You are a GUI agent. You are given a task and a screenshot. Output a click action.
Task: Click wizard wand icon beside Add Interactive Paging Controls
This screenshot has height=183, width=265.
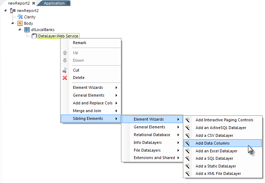(x=188, y=120)
